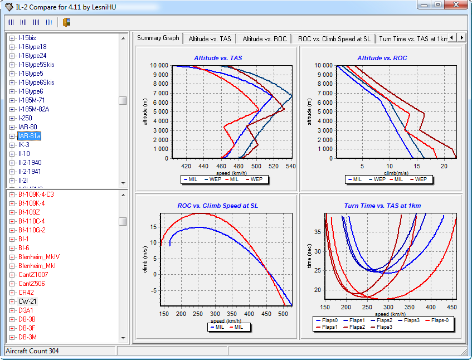The width and height of the screenshot is (472, 360).
Task: Click the toolbar icon with dotted third bar
Action: pyautogui.click(x=36, y=22)
